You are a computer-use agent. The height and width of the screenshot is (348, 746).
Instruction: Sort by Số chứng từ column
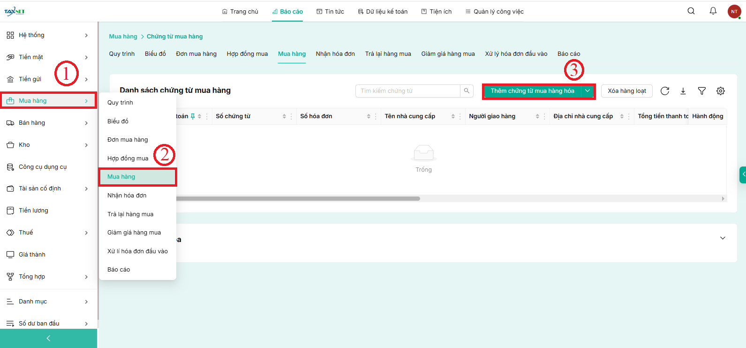coord(284,116)
